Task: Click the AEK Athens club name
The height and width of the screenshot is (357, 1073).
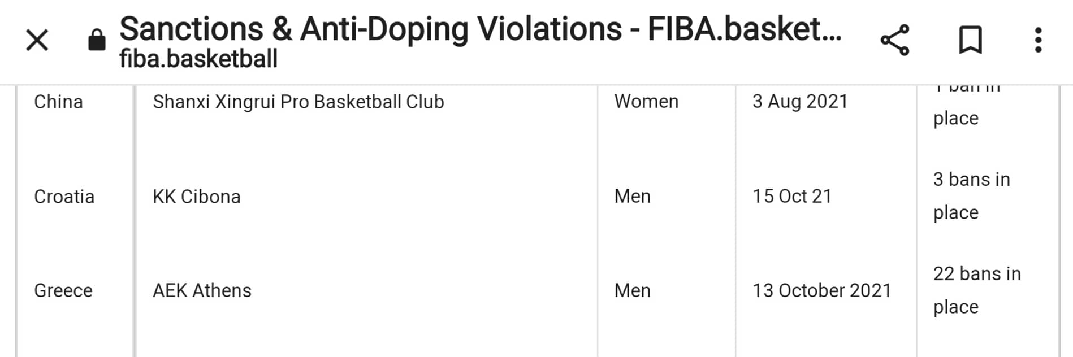Action: click(x=202, y=290)
